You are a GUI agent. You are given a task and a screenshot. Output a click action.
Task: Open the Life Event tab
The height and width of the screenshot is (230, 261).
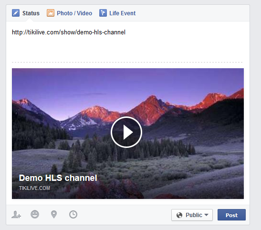(117, 13)
